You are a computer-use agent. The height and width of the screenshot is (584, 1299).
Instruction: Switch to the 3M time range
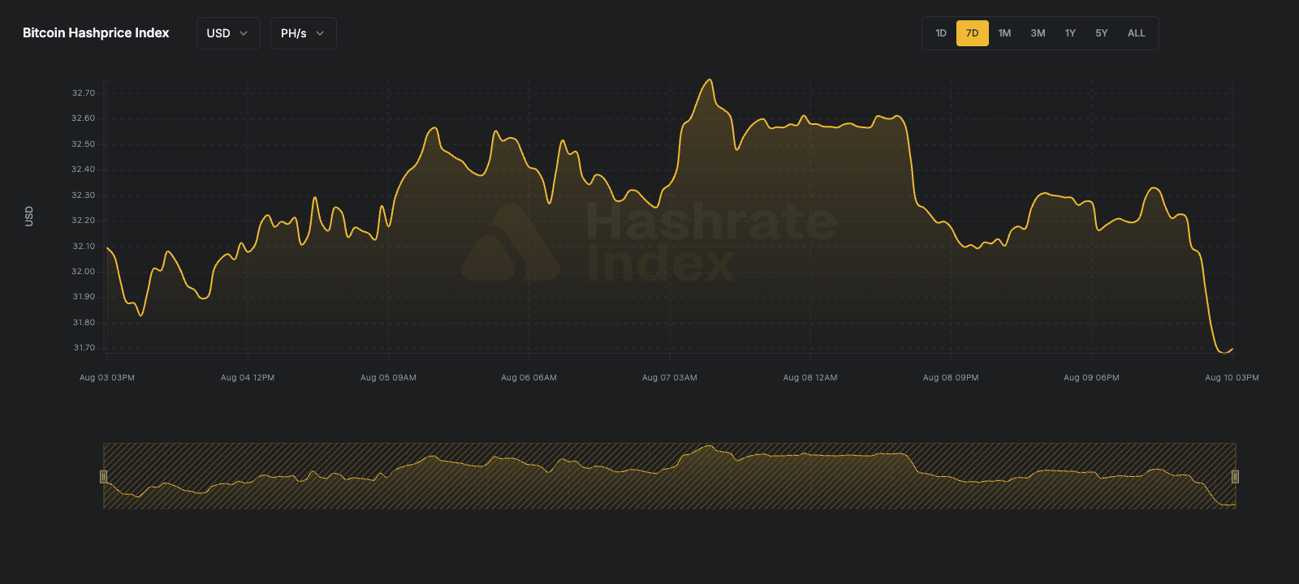click(x=1038, y=33)
